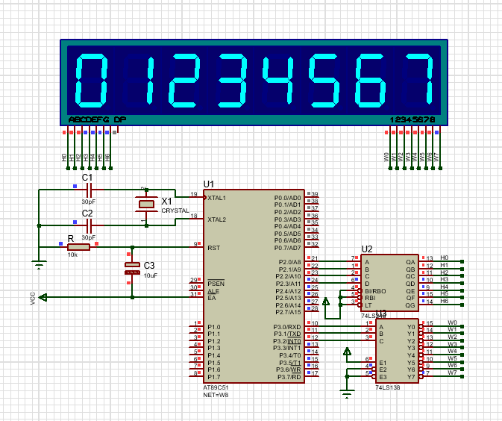The width and height of the screenshot is (502, 421).
Task: Click the P3.7/RD pin label
Action: (289, 377)
